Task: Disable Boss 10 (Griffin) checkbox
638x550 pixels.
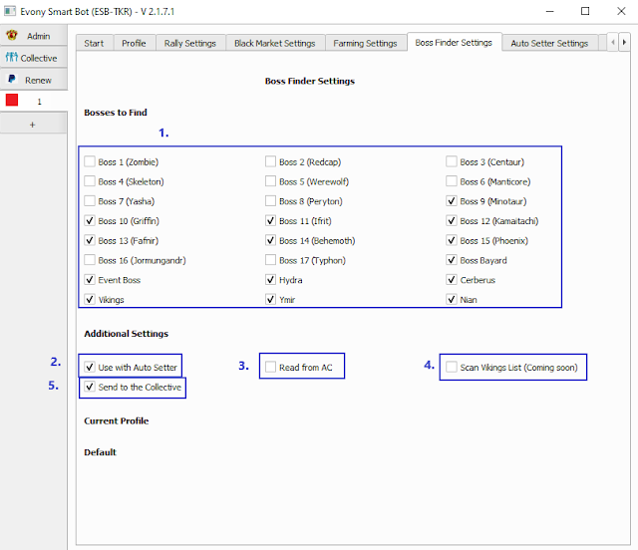Action: pos(90,220)
